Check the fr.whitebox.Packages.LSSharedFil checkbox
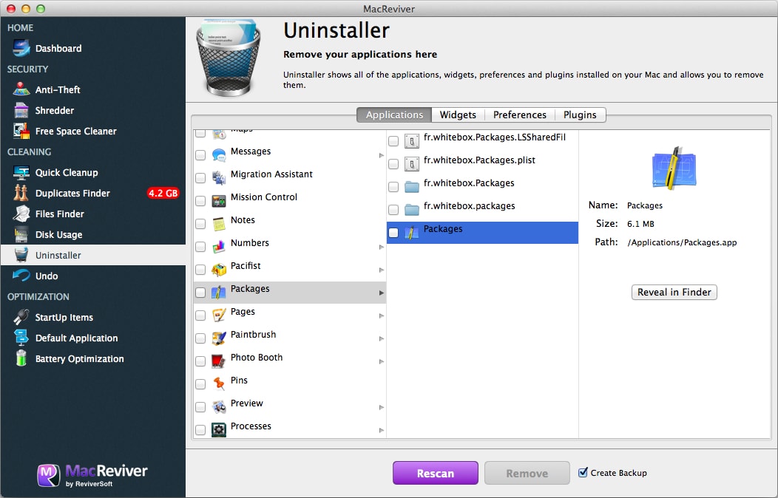The image size is (778, 498). pos(393,141)
